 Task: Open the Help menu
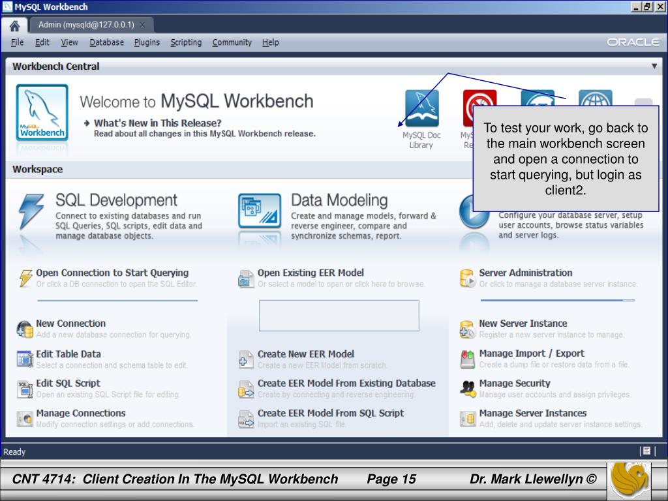pos(271,42)
